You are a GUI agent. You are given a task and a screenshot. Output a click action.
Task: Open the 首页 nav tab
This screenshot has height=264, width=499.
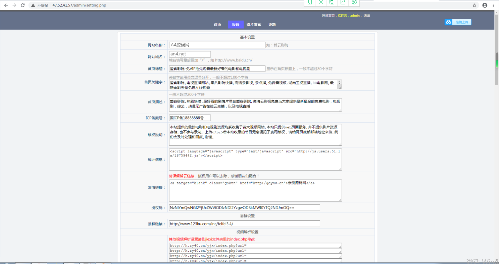[x=217, y=25]
